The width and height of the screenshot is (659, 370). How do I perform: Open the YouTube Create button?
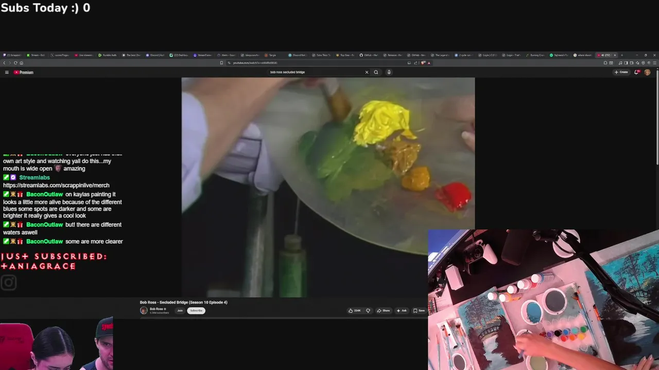[621, 72]
